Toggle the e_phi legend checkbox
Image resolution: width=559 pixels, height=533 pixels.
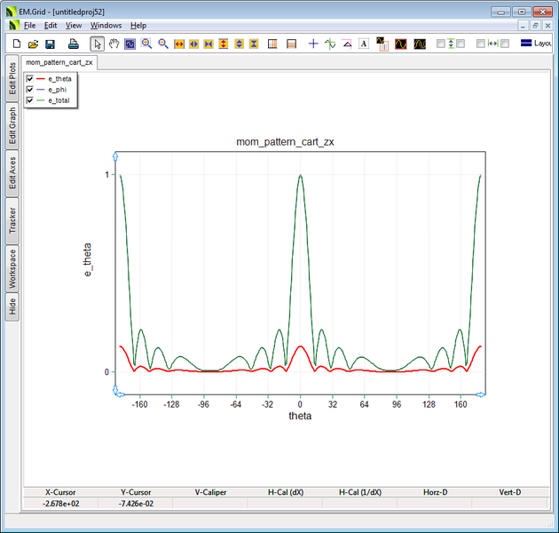pyautogui.click(x=30, y=90)
